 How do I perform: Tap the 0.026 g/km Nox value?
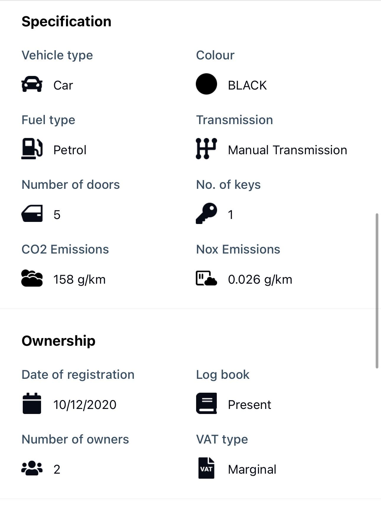click(260, 280)
